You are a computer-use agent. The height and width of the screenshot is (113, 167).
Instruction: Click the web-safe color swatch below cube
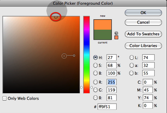coord(116,37)
